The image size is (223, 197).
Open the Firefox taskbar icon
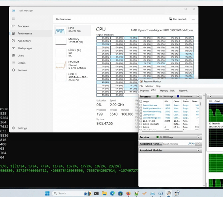coord(128,193)
